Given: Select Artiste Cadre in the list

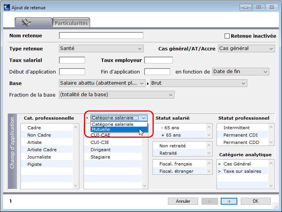Looking at the screenshot, I should click(47, 150).
